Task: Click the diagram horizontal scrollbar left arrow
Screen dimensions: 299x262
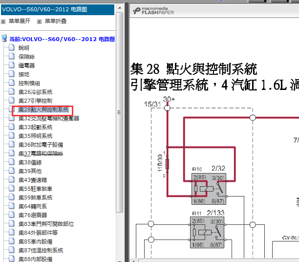Action: (x=133, y=261)
